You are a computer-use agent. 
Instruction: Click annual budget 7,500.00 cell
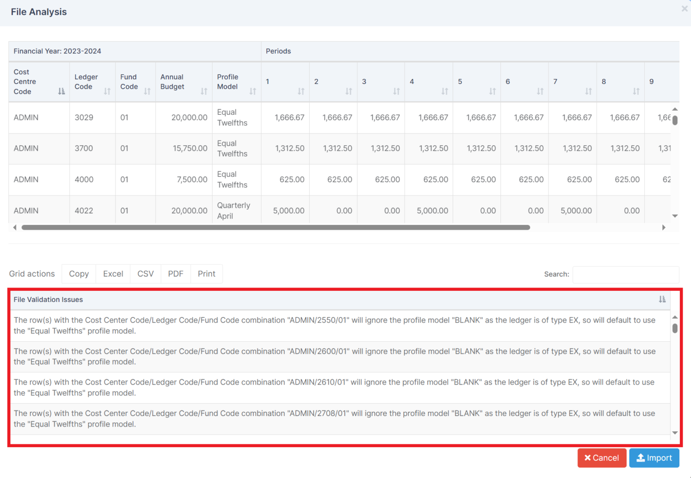[184, 180]
